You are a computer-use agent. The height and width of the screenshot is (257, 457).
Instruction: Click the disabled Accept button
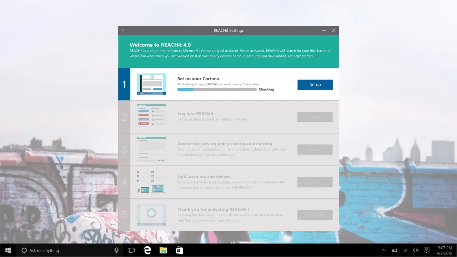pyautogui.click(x=315, y=149)
